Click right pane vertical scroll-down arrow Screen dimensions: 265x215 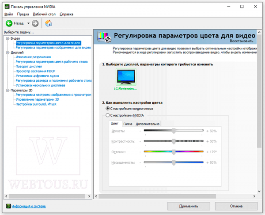point(259,191)
